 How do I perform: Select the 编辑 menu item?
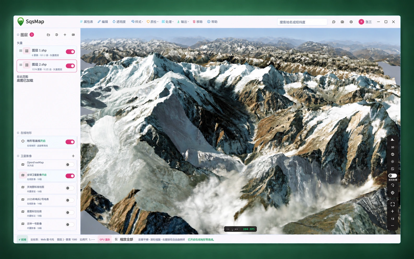pyautogui.click(x=103, y=22)
